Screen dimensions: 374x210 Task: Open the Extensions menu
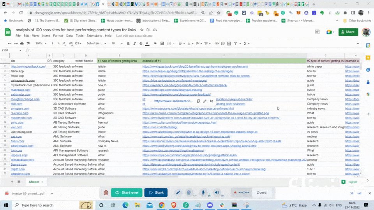tap(94, 36)
